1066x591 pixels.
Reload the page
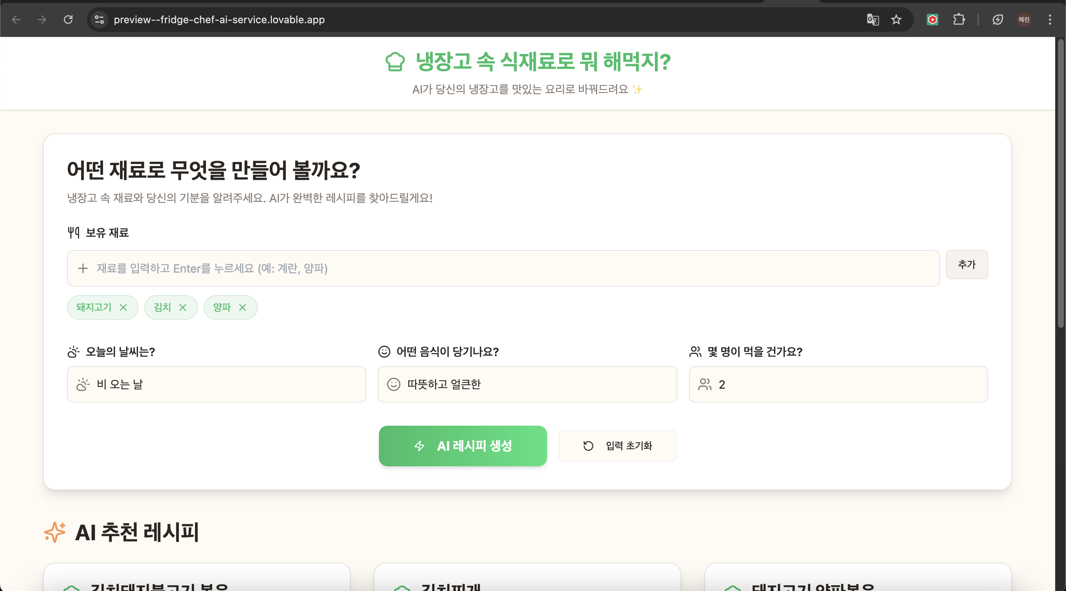[x=68, y=20]
